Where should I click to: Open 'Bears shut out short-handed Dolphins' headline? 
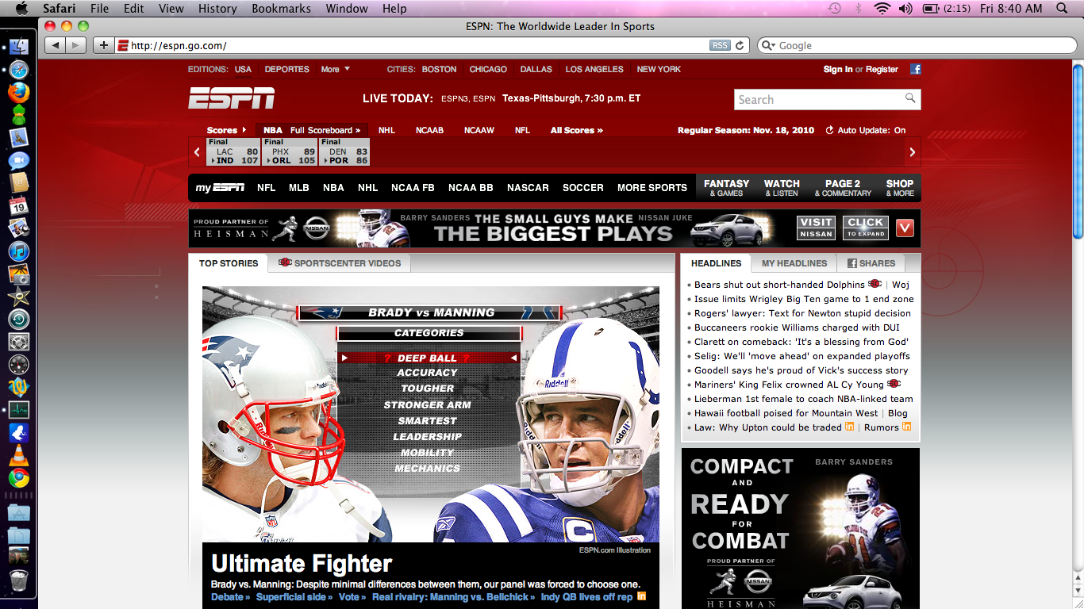779,285
